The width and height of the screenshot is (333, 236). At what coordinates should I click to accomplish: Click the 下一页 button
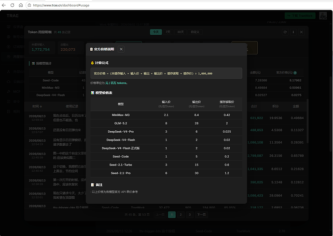point(201,215)
